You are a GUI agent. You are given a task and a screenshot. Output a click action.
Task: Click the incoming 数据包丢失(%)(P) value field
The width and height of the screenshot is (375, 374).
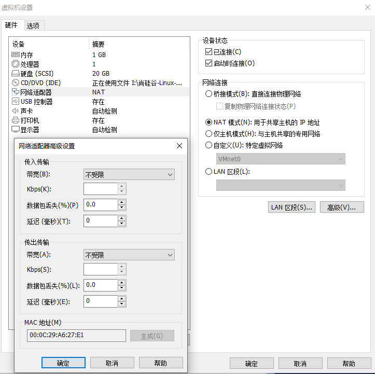[x=101, y=205]
